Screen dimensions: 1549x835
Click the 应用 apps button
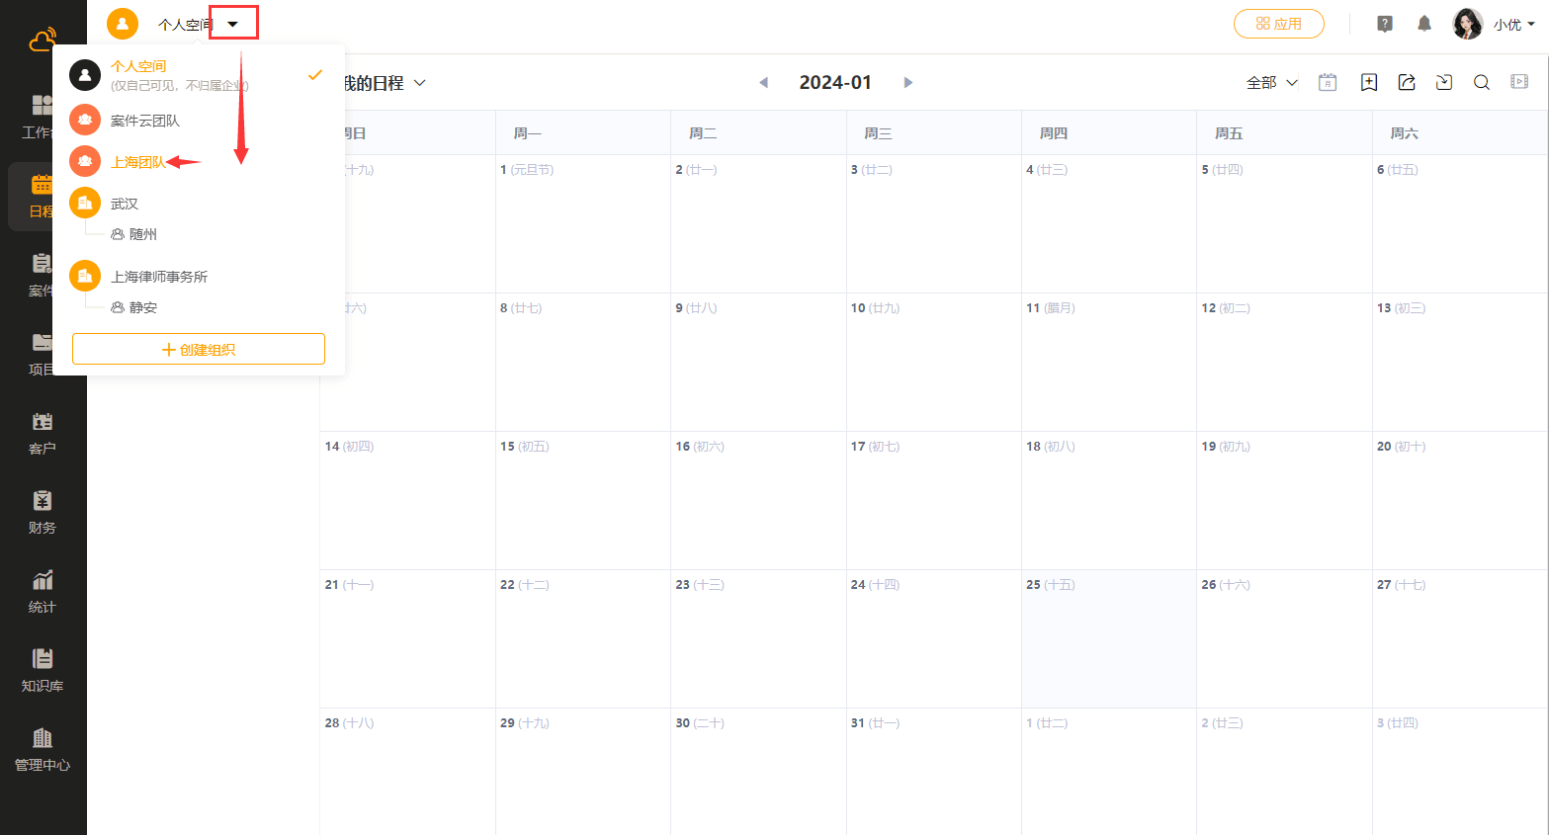click(1278, 24)
